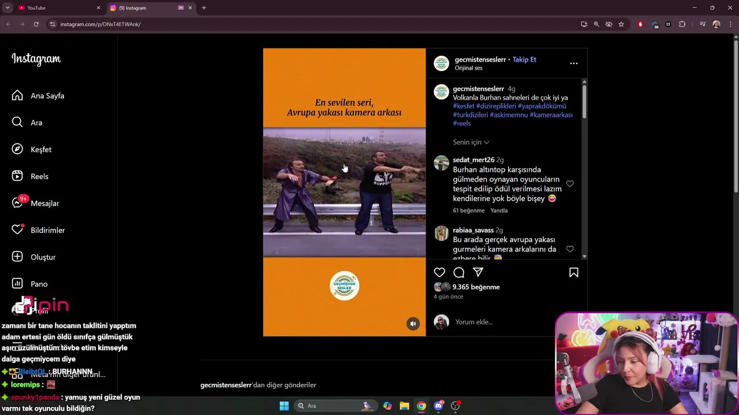Share the post with paper plane icon
739x415 pixels.
pos(478,273)
